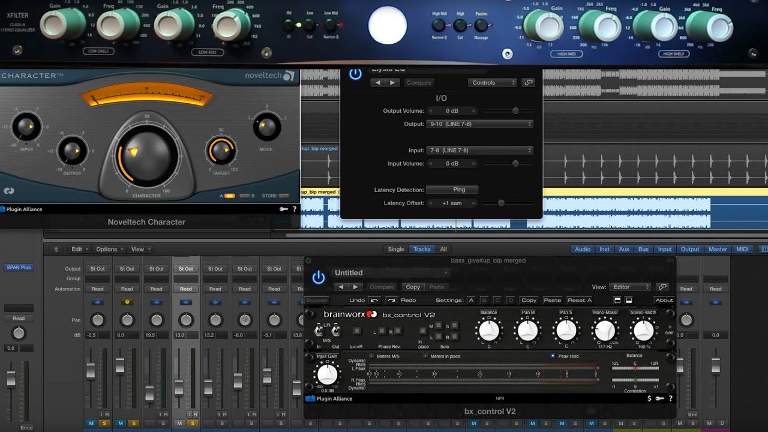Open help in Noveltech Character footer
The width and height of the screenshot is (768, 432).
(x=294, y=209)
